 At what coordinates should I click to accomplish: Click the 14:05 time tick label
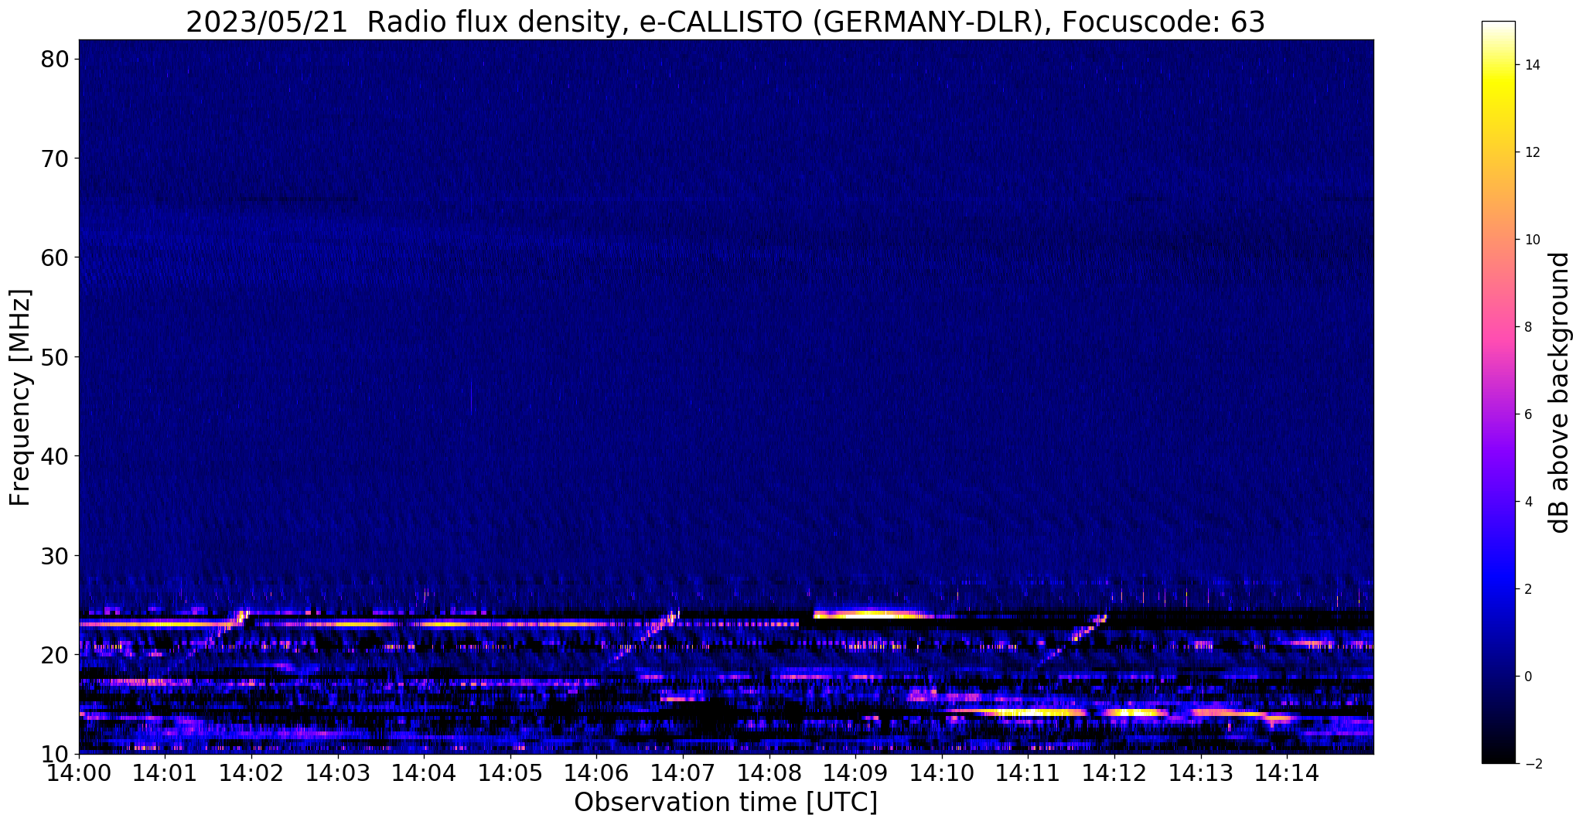510,773
